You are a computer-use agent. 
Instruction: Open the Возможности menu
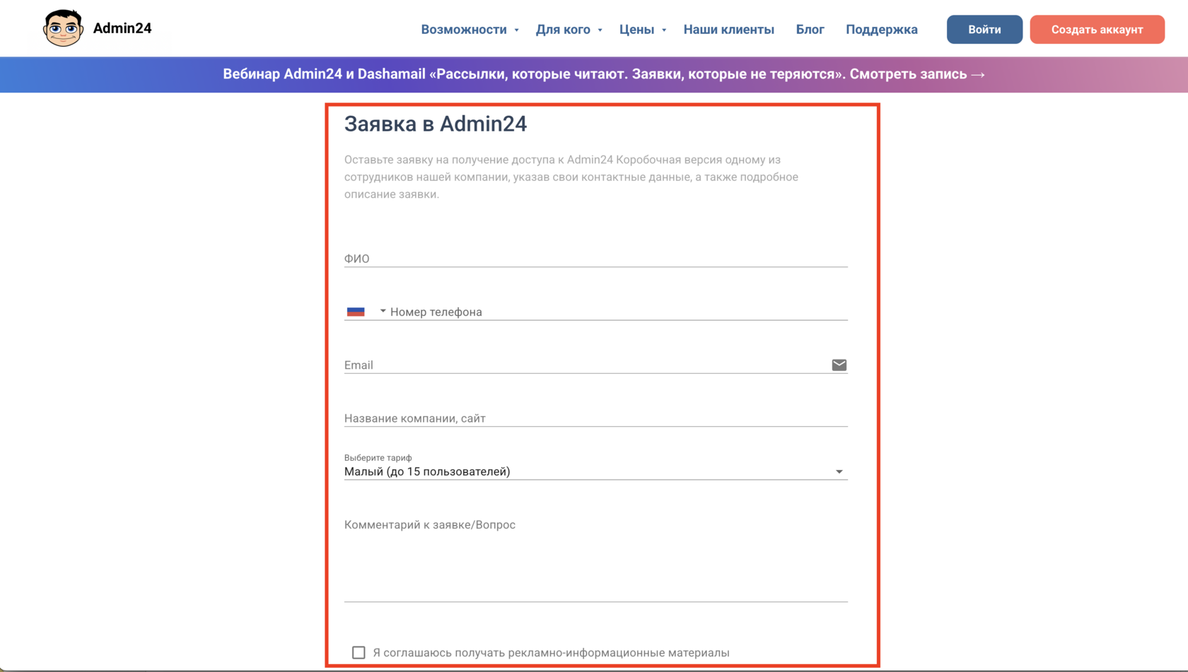[x=464, y=30]
